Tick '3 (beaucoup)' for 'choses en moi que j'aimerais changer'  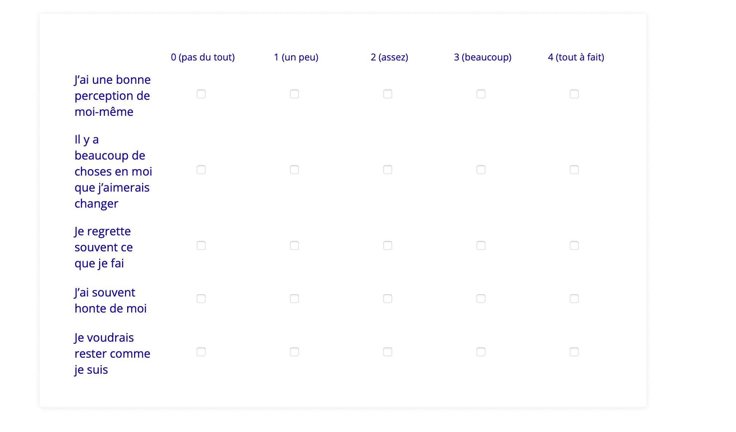pyautogui.click(x=481, y=170)
